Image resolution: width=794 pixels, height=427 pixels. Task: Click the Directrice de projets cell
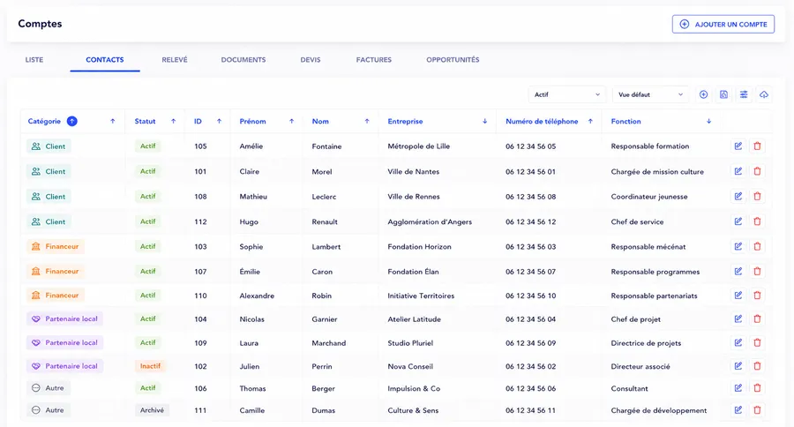646,343
